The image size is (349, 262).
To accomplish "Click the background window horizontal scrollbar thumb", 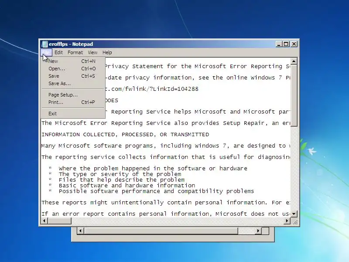I will coord(161,231).
